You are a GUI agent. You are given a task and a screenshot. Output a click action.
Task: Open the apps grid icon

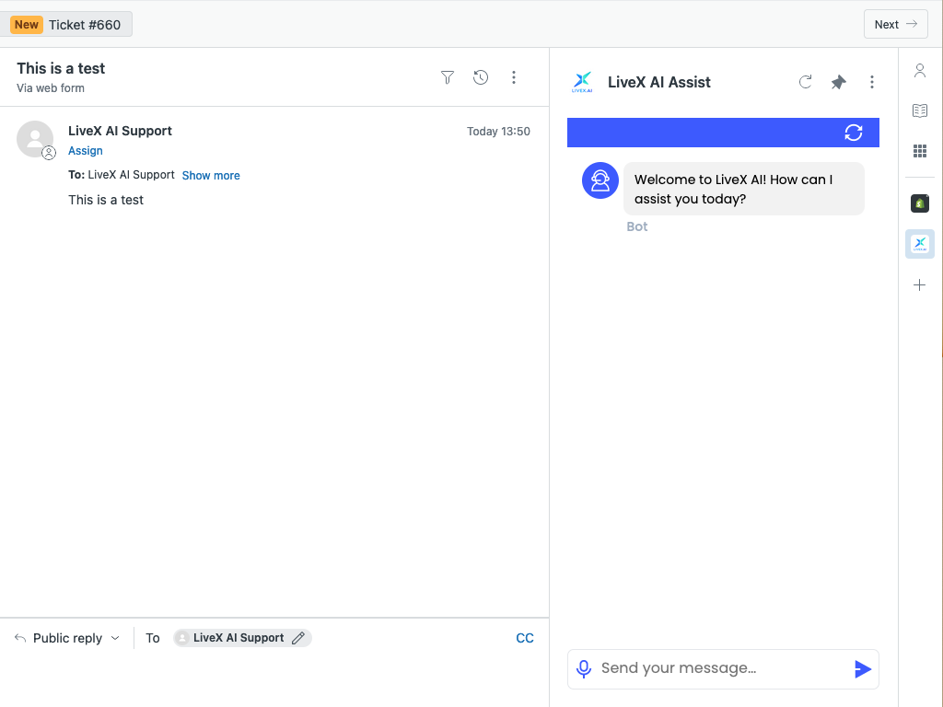pos(919,151)
